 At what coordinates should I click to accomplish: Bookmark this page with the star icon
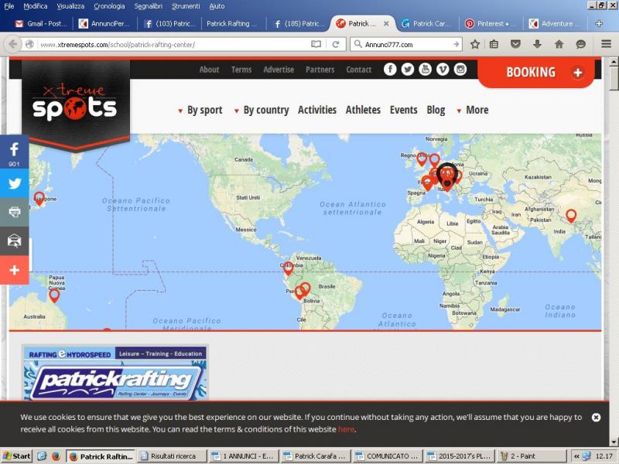click(475, 44)
